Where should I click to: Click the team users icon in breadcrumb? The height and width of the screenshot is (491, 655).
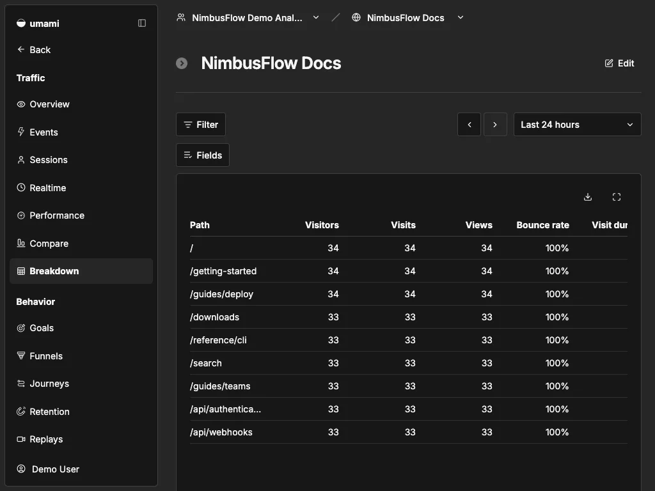pyautogui.click(x=181, y=17)
